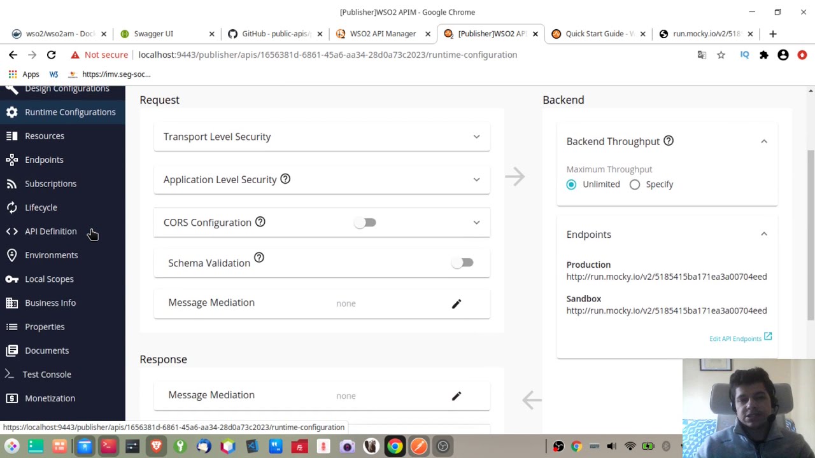Click the Design Configurations wrench icon
Image resolution: width=815 pixels, height=458 pixels.
coord(11,88)
